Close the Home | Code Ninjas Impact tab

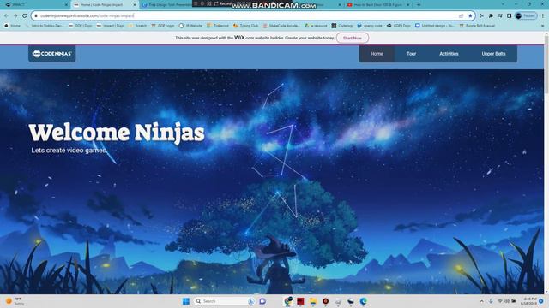tap(135, 5)
